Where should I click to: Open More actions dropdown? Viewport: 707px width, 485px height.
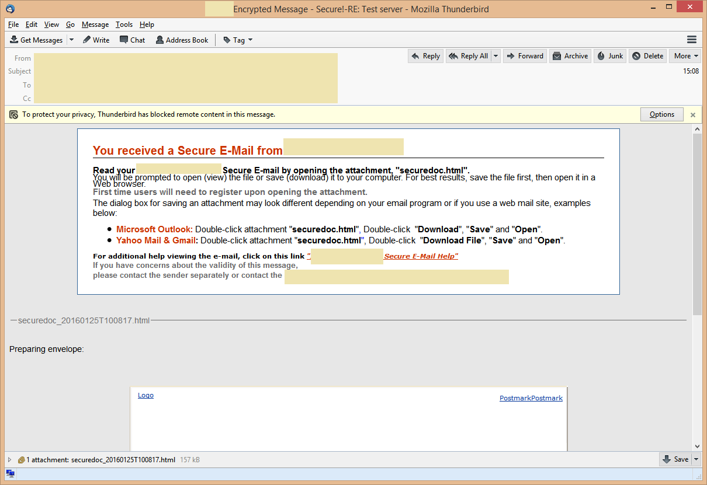(x=685, y=56)
